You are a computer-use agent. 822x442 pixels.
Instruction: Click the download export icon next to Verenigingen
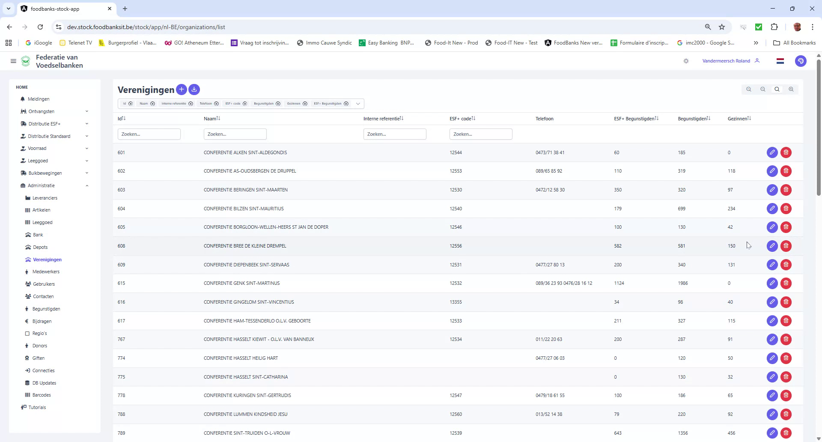[x=194, y=90]
